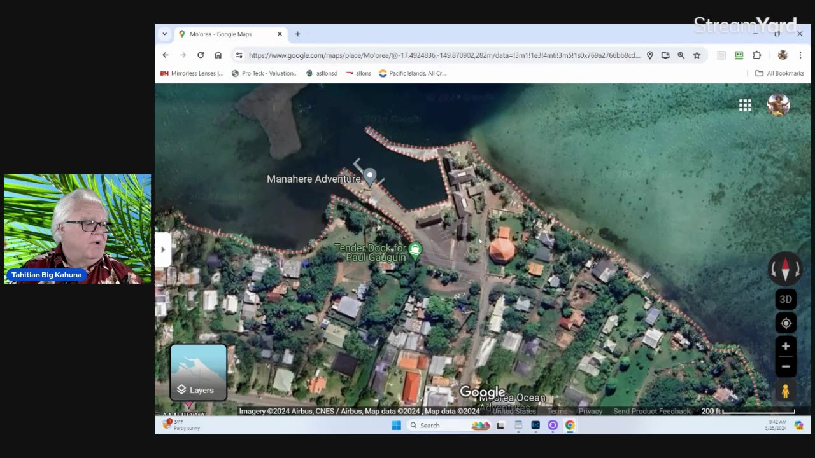
Task: Show your location on the map
Action: [786, 323]
